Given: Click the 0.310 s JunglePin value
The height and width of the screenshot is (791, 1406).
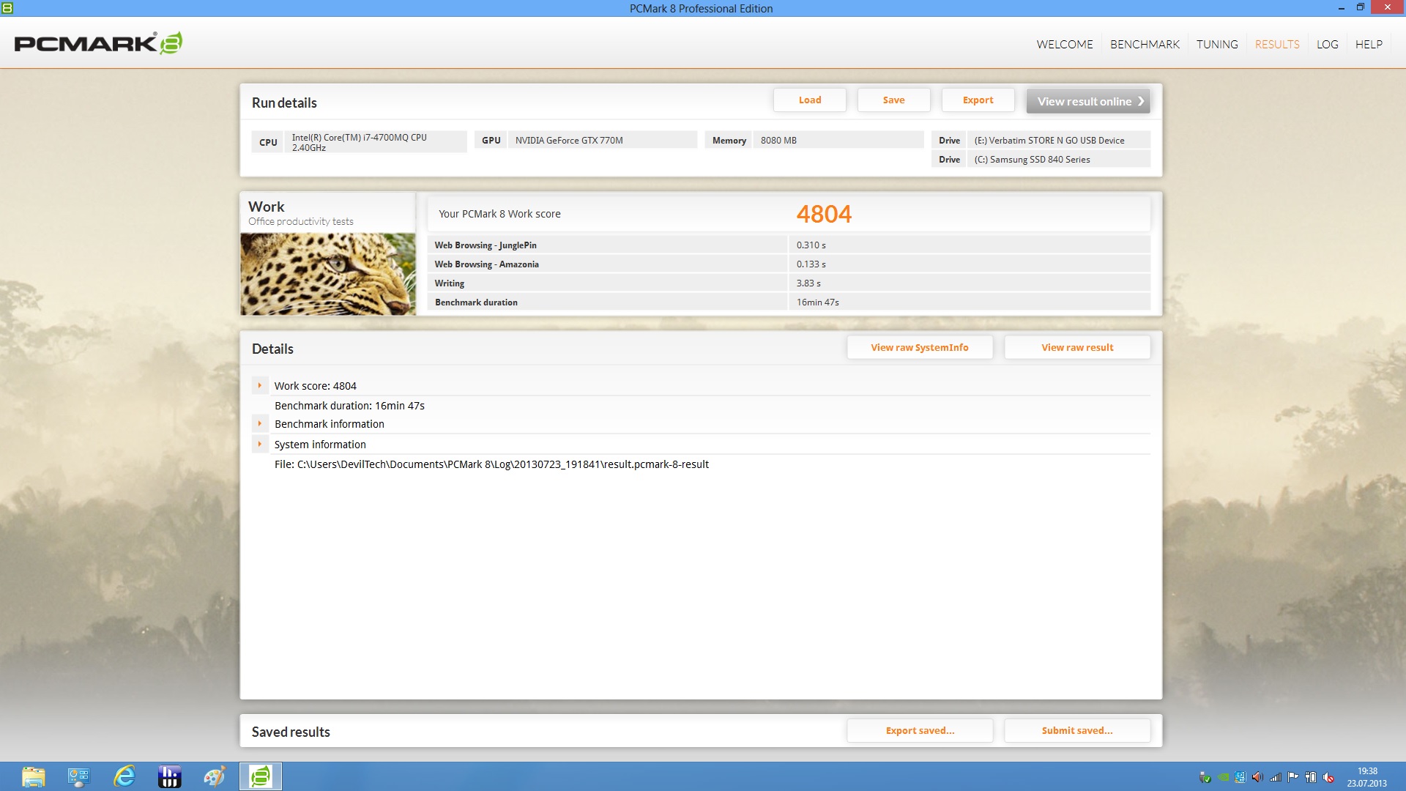Looking at the screenshot, I should [x=811, y=245].
